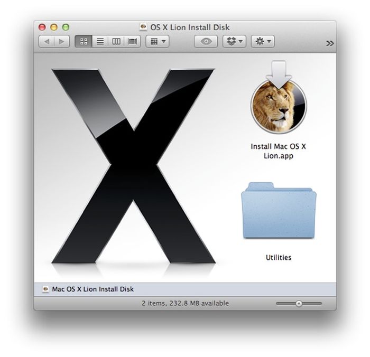The width and height of the screenshot is (370, 357).
Task: Click the Quick Look eye button
Action: 206,42
